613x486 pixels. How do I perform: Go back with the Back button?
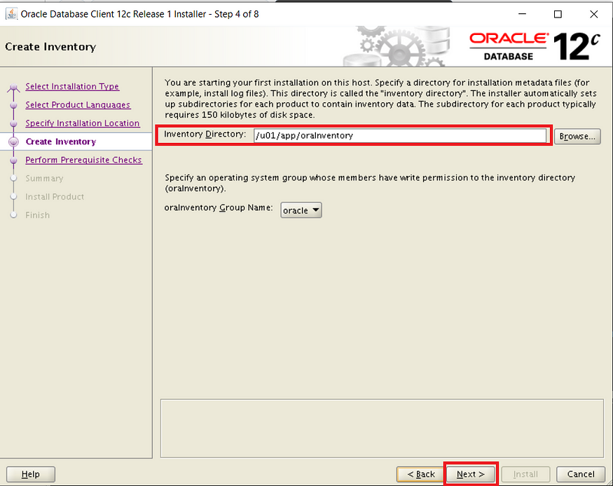(420, 474)
